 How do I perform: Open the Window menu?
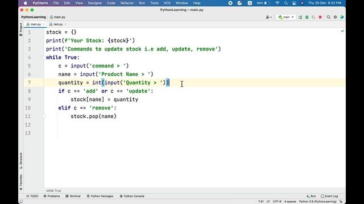pos(181,3)
